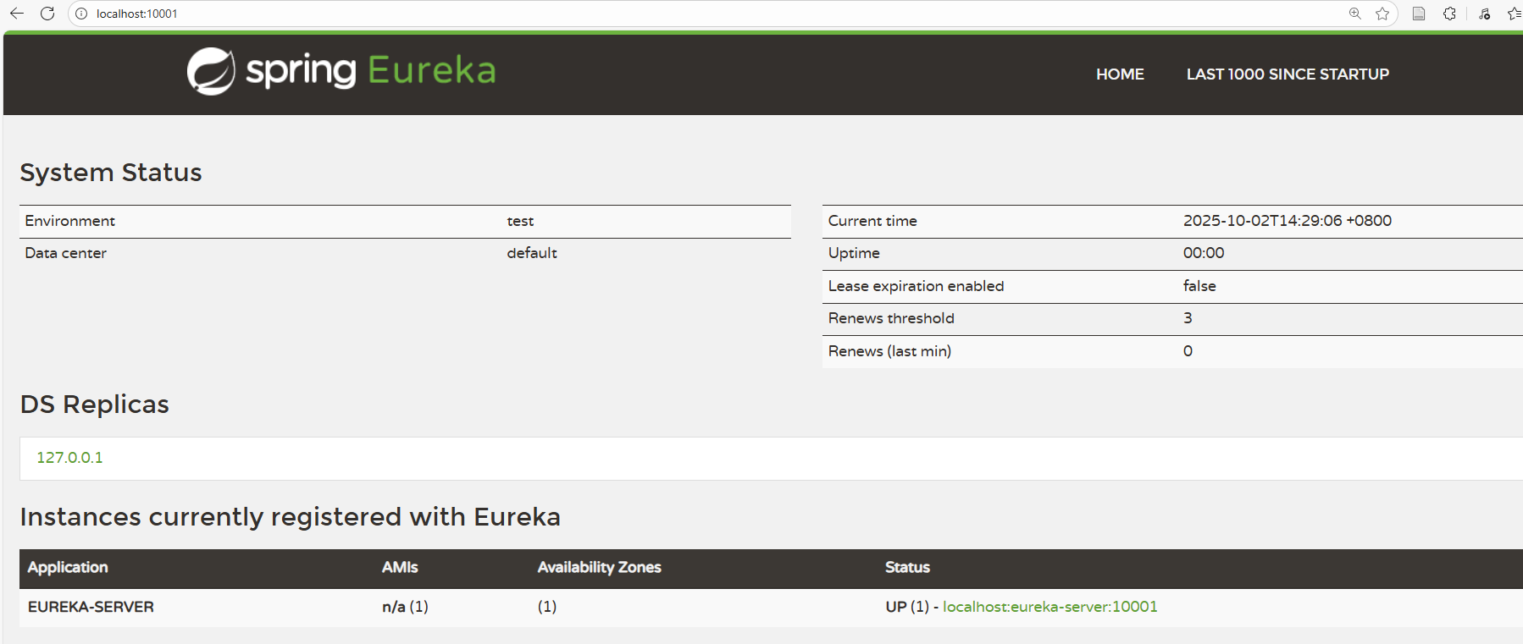Click Instances currently registered with Eureka heading

(x=291, y=517)
